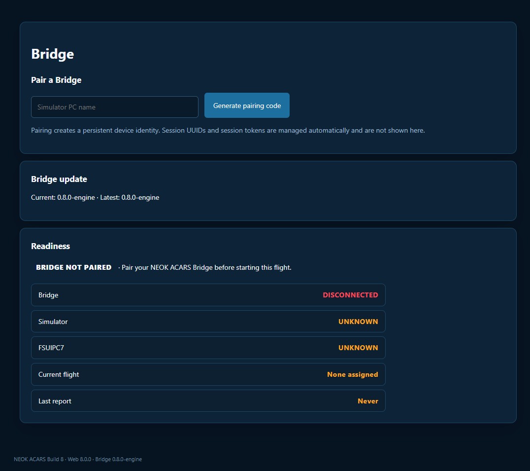Image resolution: width=530 pixels, height=471 pixels.
Task: Click the FSUIPC7 row UNKNOWN status
Action: [x=358, y=348]
